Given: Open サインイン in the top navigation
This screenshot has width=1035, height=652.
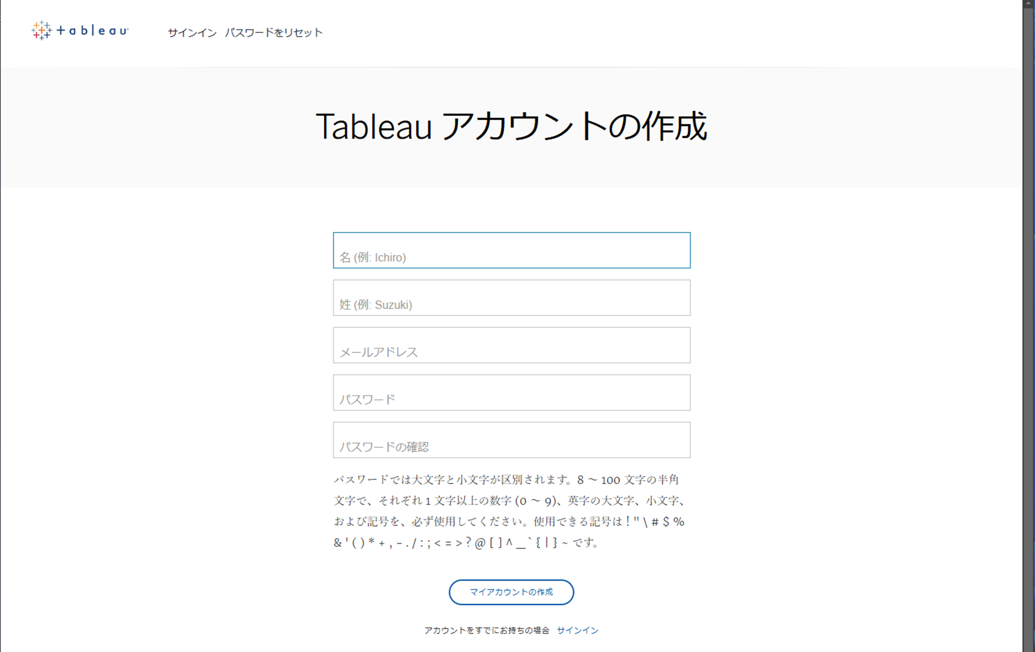Looking at the screenshot, I should click(192, 33).
